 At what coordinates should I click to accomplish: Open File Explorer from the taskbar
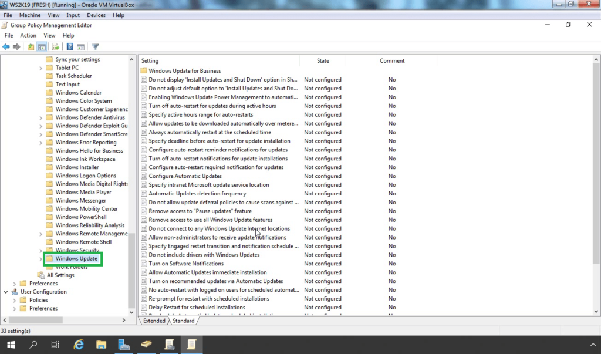101,345
